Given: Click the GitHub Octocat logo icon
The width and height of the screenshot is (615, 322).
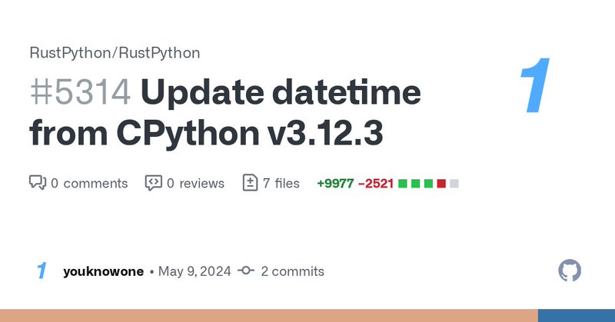Looking at the screenshot, I should point(570,271).
